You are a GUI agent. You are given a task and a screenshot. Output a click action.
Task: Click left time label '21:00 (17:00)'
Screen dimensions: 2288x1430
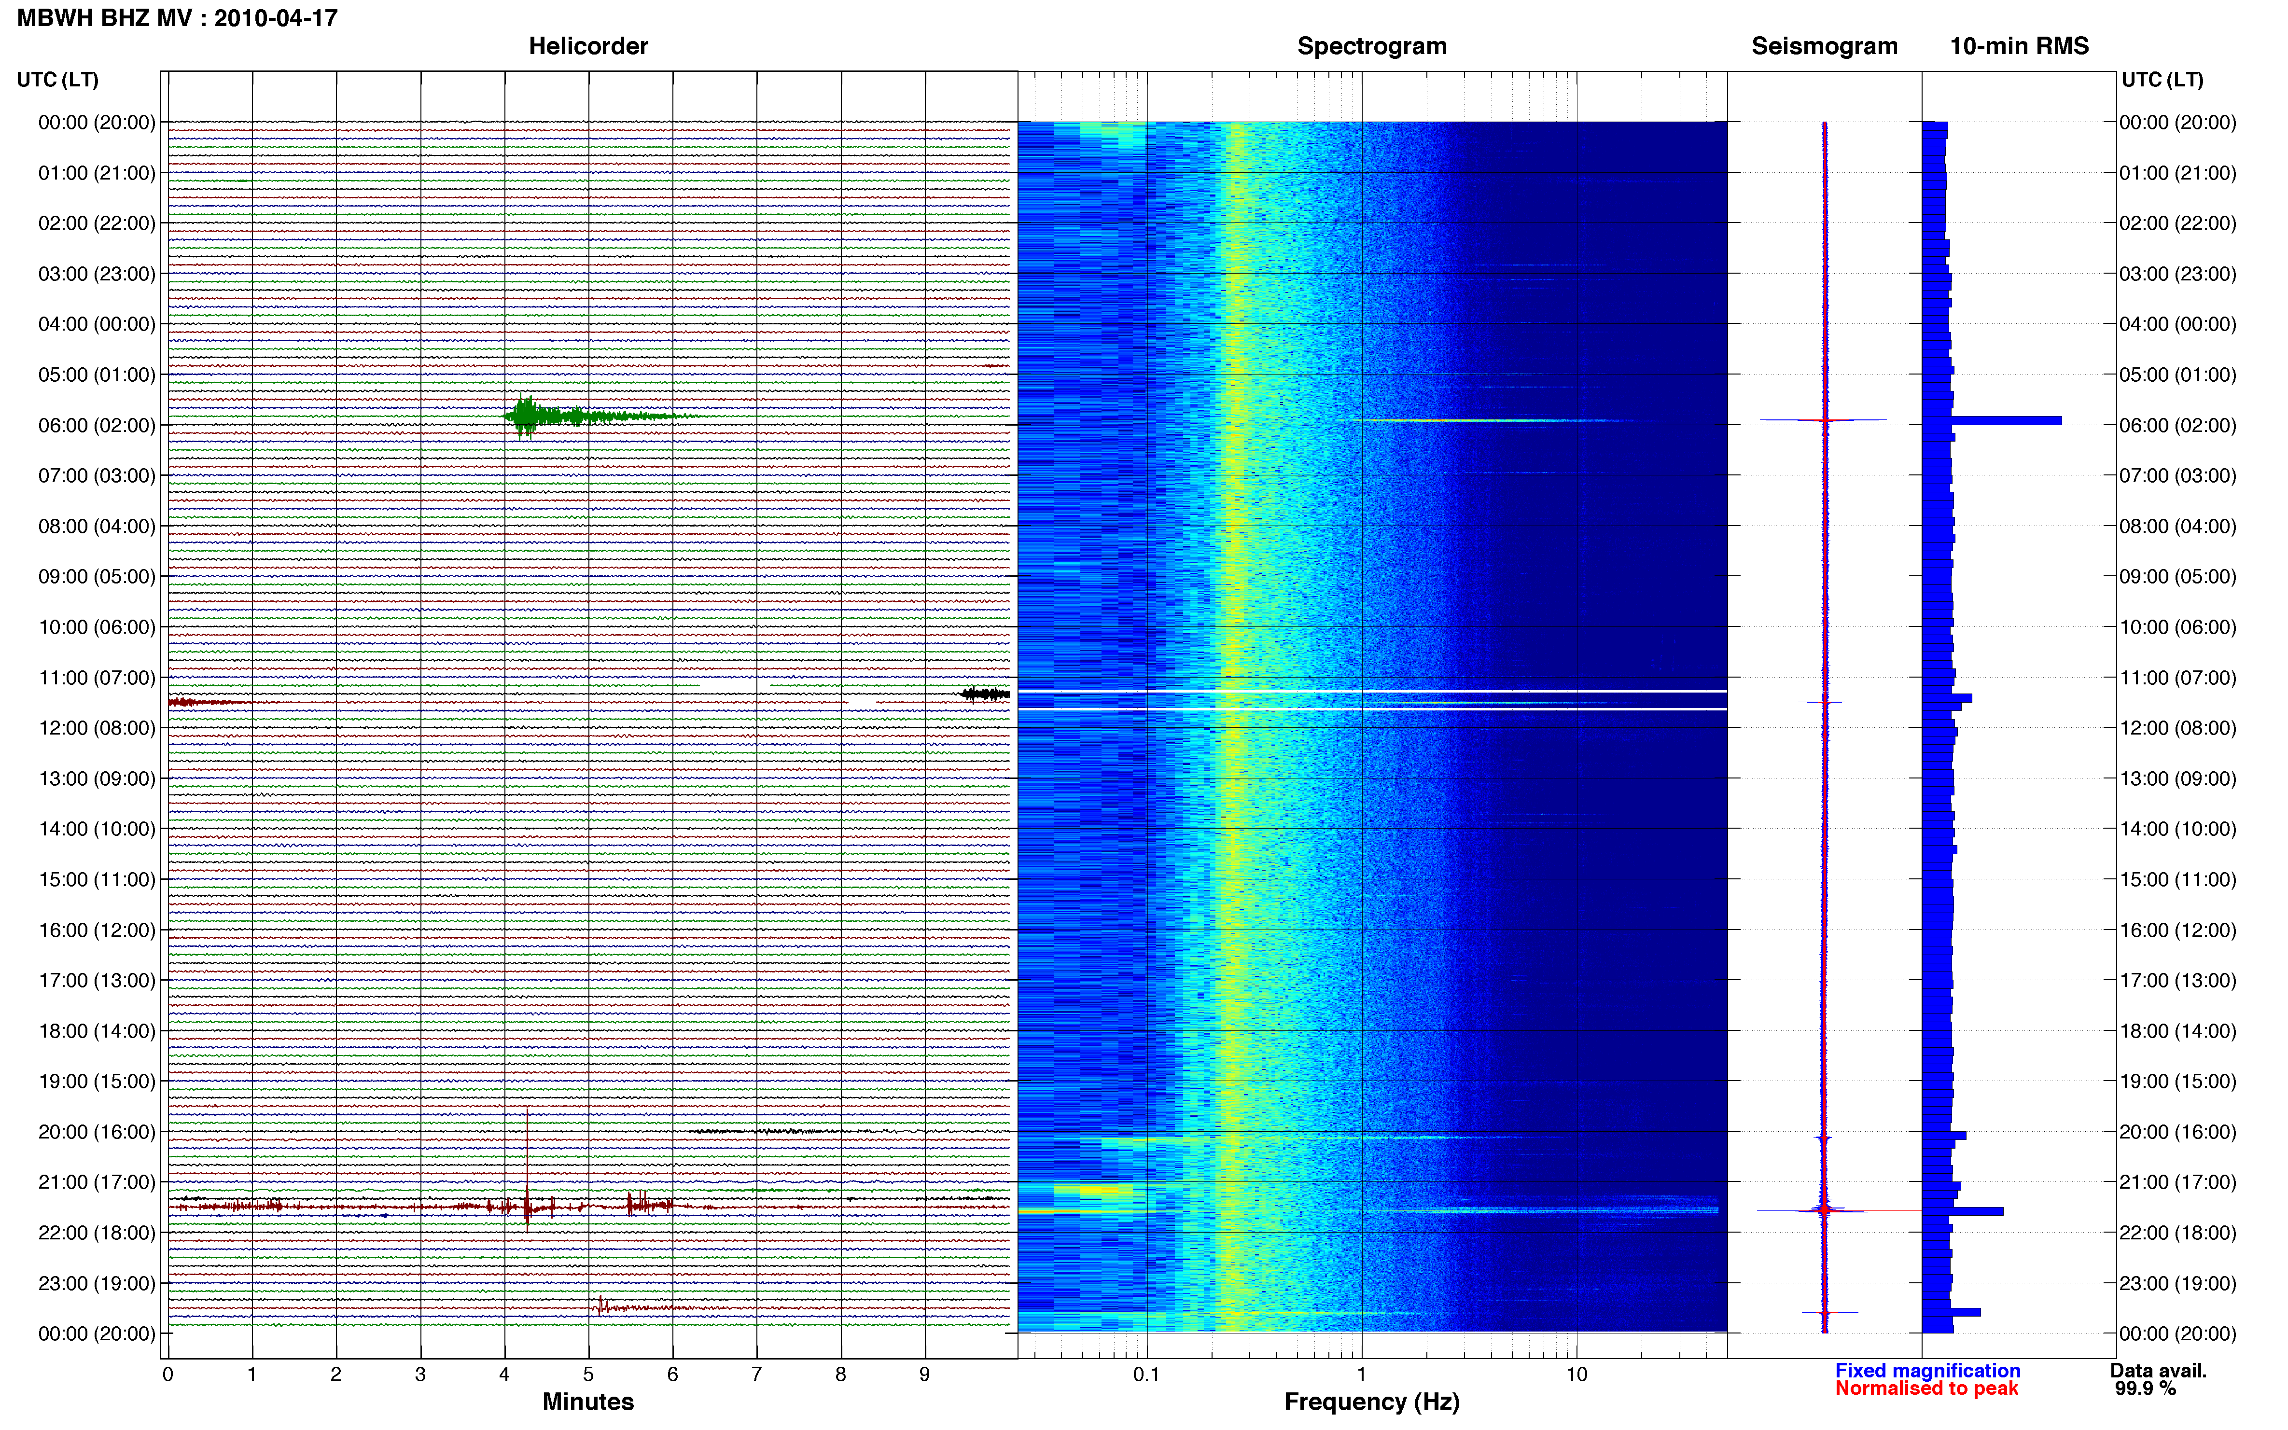(97, 1182)
